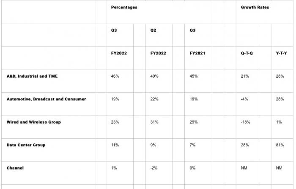
Task: Select the Channel row label
Action: coord(15,168)
